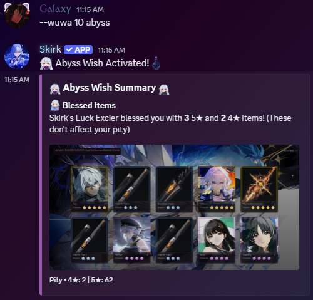Image resolution: width=313 pixels, height=300 pixels.
Task: Open Skirk bot's profile avatar
Action: [x=17, y=56]
